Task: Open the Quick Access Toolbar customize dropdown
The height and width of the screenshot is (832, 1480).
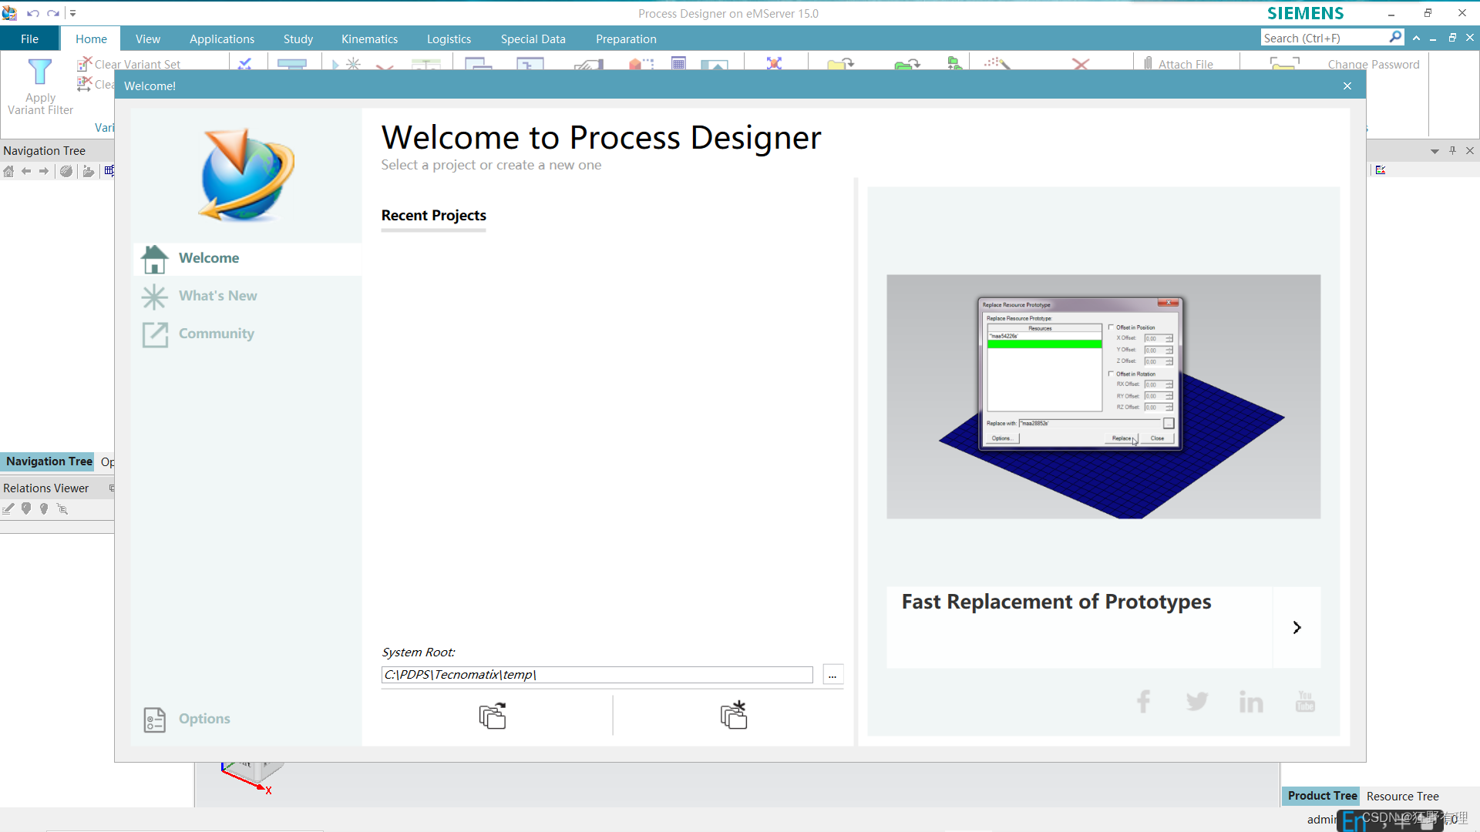Action: click(73, 13)
